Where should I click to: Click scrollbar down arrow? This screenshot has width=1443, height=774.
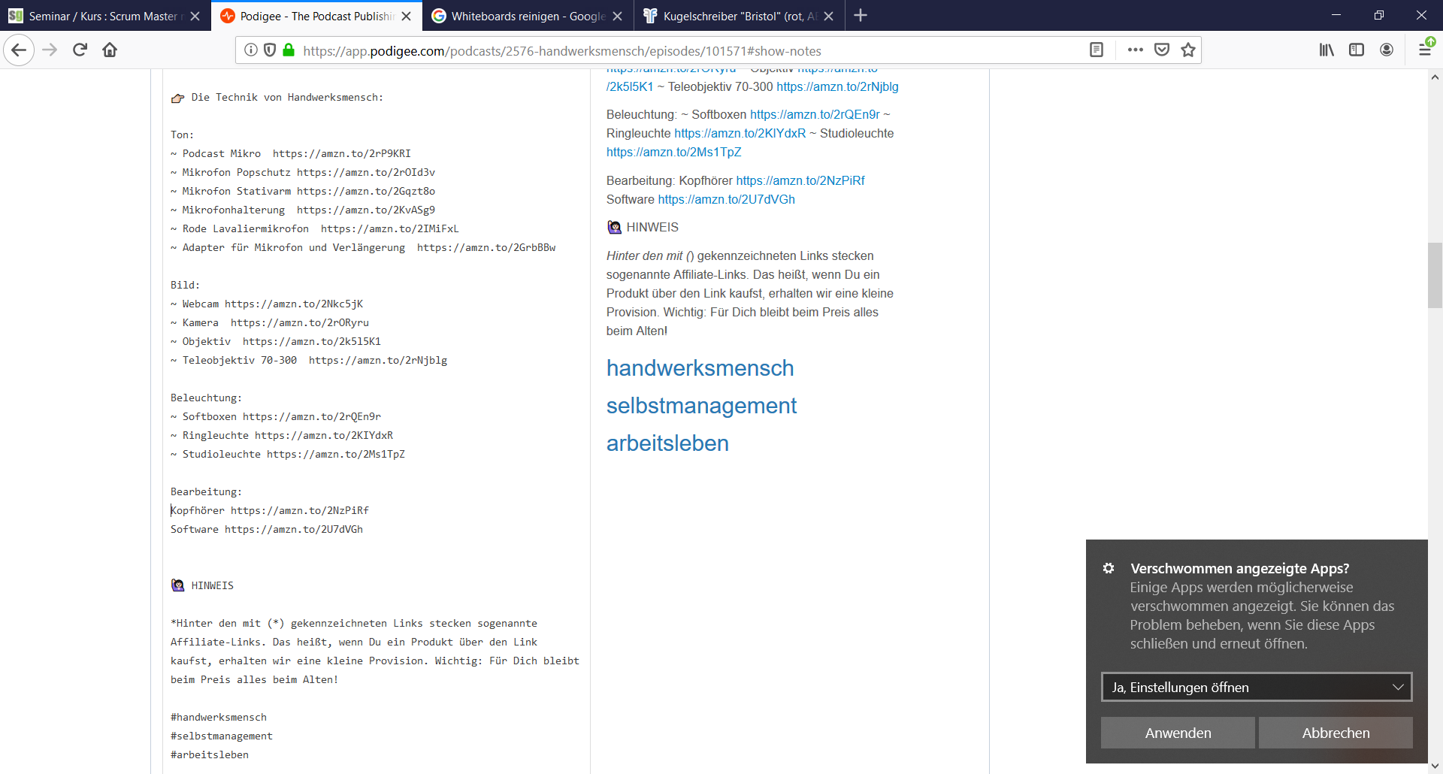[x=1435, y=766]
